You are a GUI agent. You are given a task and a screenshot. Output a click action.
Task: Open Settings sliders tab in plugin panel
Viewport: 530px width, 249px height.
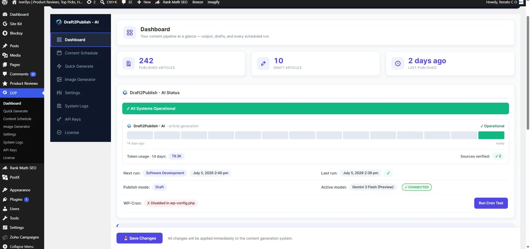pyautogui.click(x=81, y=93)
